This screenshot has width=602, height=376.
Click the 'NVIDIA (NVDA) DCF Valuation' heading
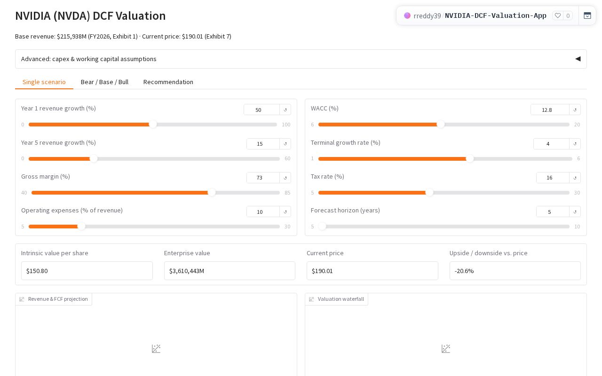[90, 16]
